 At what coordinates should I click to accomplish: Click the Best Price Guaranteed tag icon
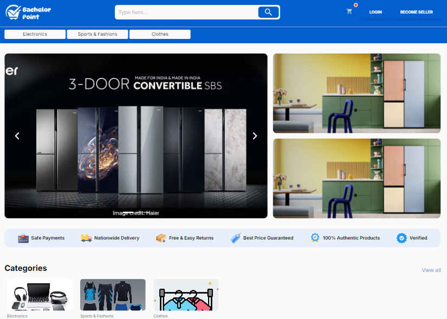(236, 238)
